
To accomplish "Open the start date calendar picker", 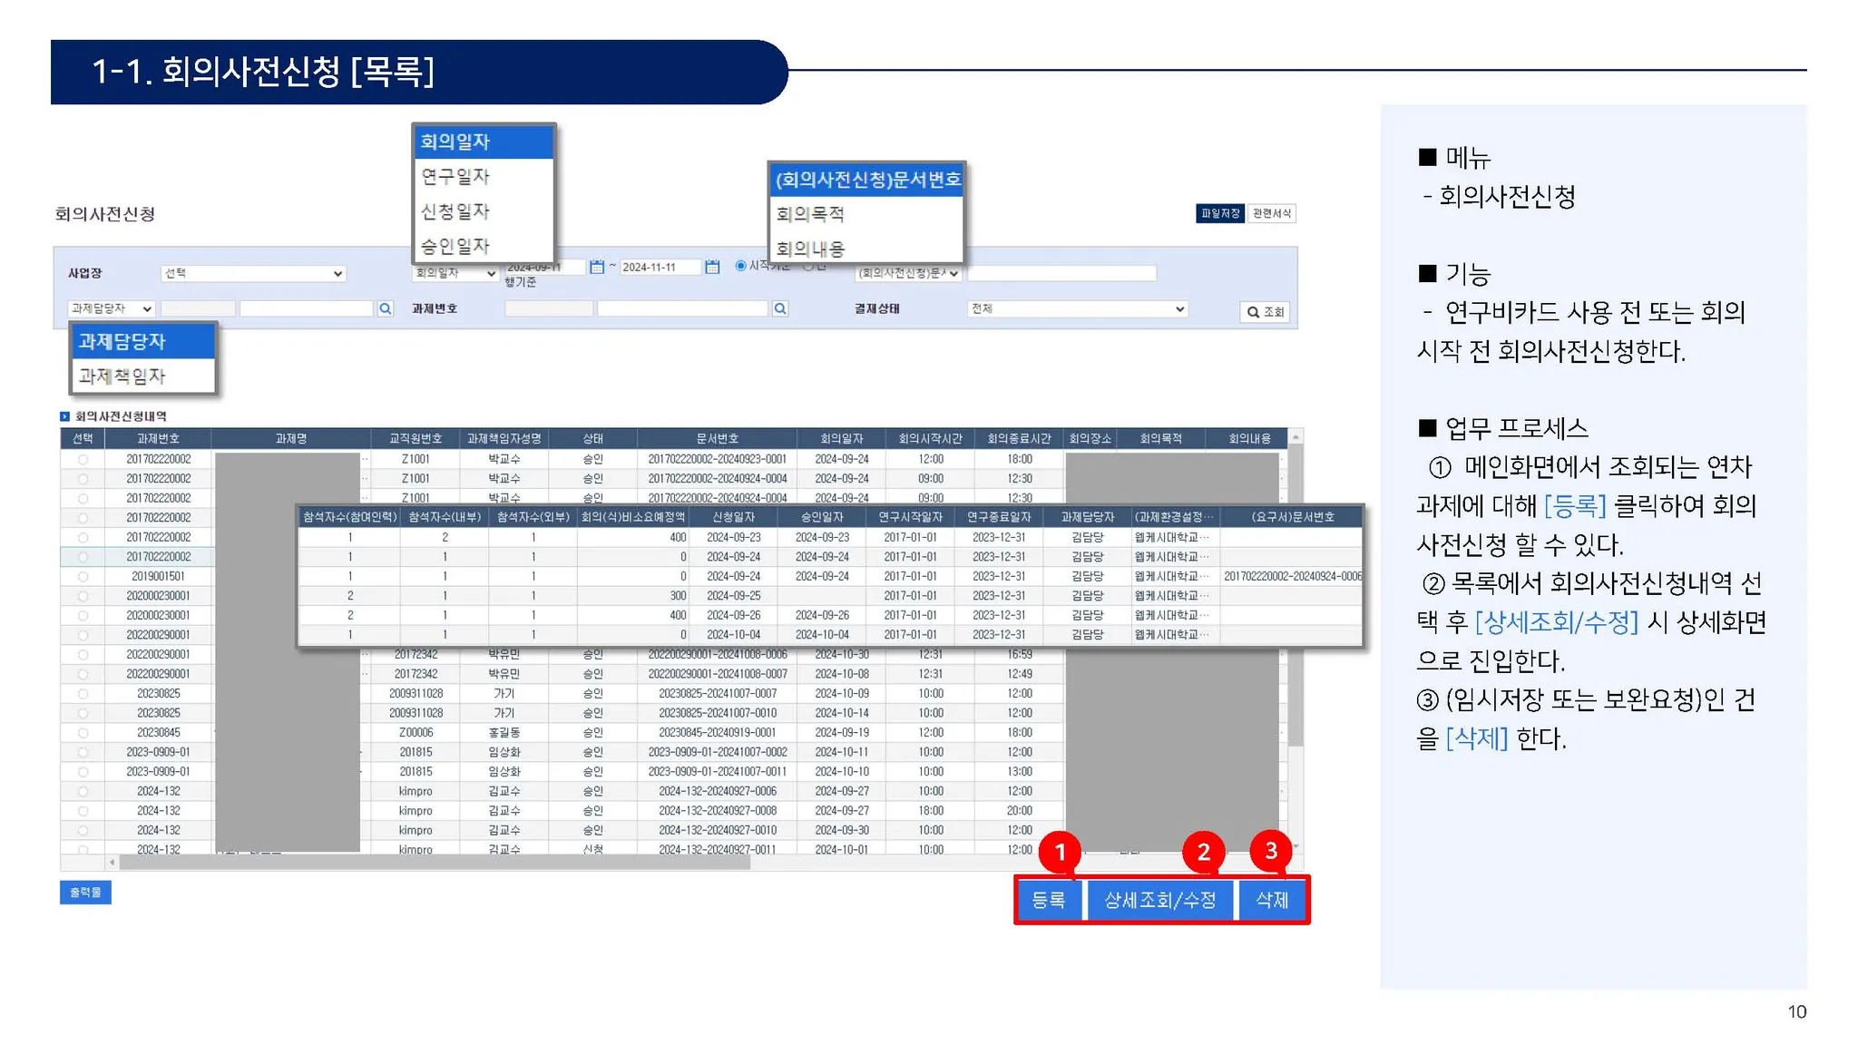I will 596,267.
